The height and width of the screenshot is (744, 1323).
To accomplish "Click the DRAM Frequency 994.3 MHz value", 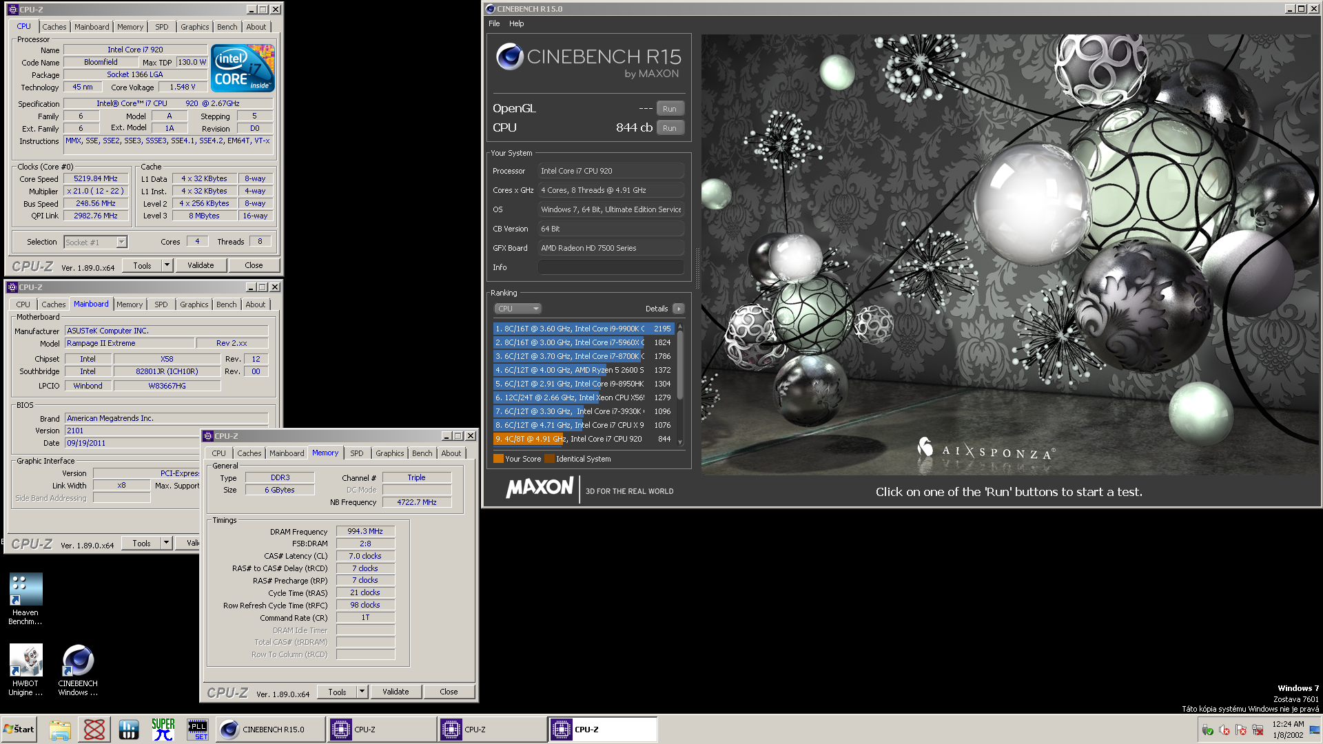I will tap(365, 531).
